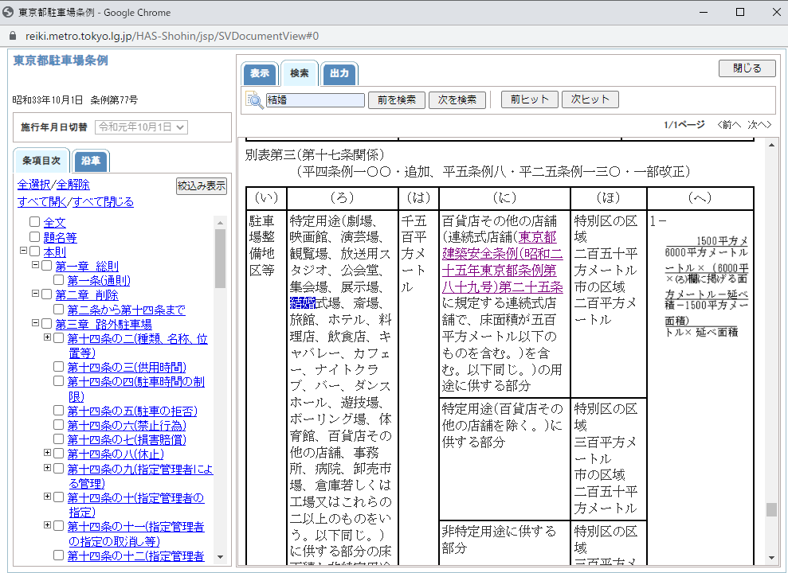Image resolution: width=788 pixels, height=573 pixels.
Task: Click the 次を検索 button
Action: coord(457,99)
